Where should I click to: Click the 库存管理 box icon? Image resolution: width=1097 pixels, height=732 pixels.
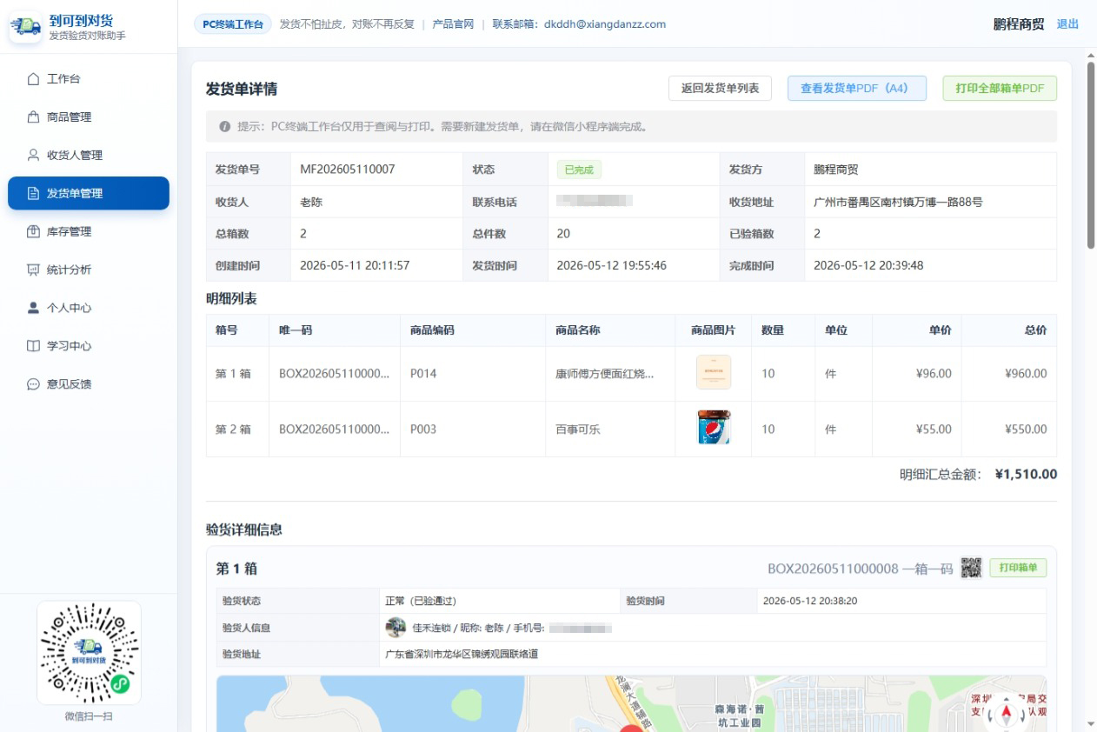tap(34, 232)
